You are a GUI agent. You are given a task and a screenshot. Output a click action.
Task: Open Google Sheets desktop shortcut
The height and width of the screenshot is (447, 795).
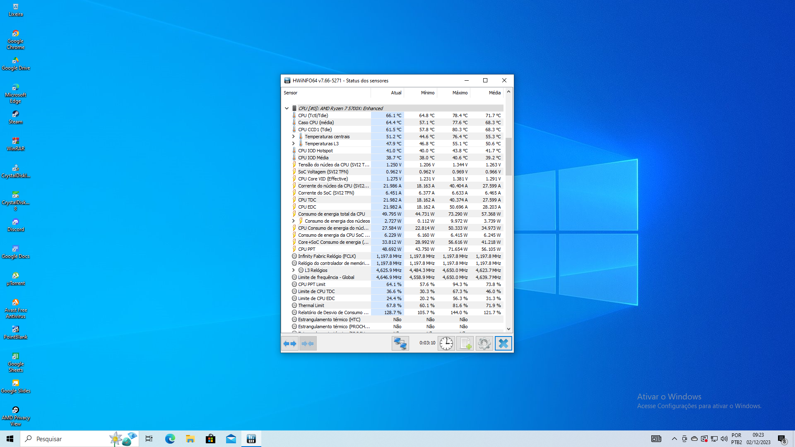click(16, 363)
